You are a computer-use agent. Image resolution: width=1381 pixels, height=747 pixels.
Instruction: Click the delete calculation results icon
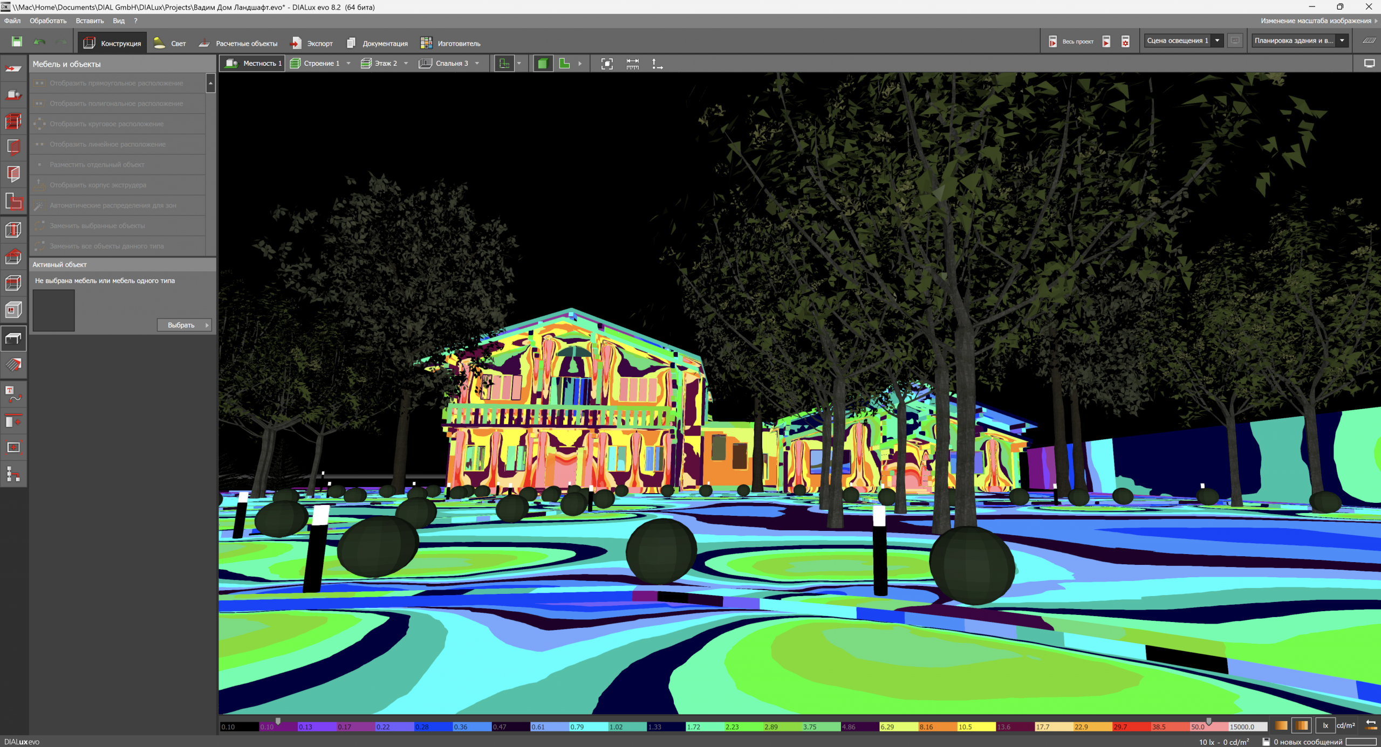point(1125,41)
